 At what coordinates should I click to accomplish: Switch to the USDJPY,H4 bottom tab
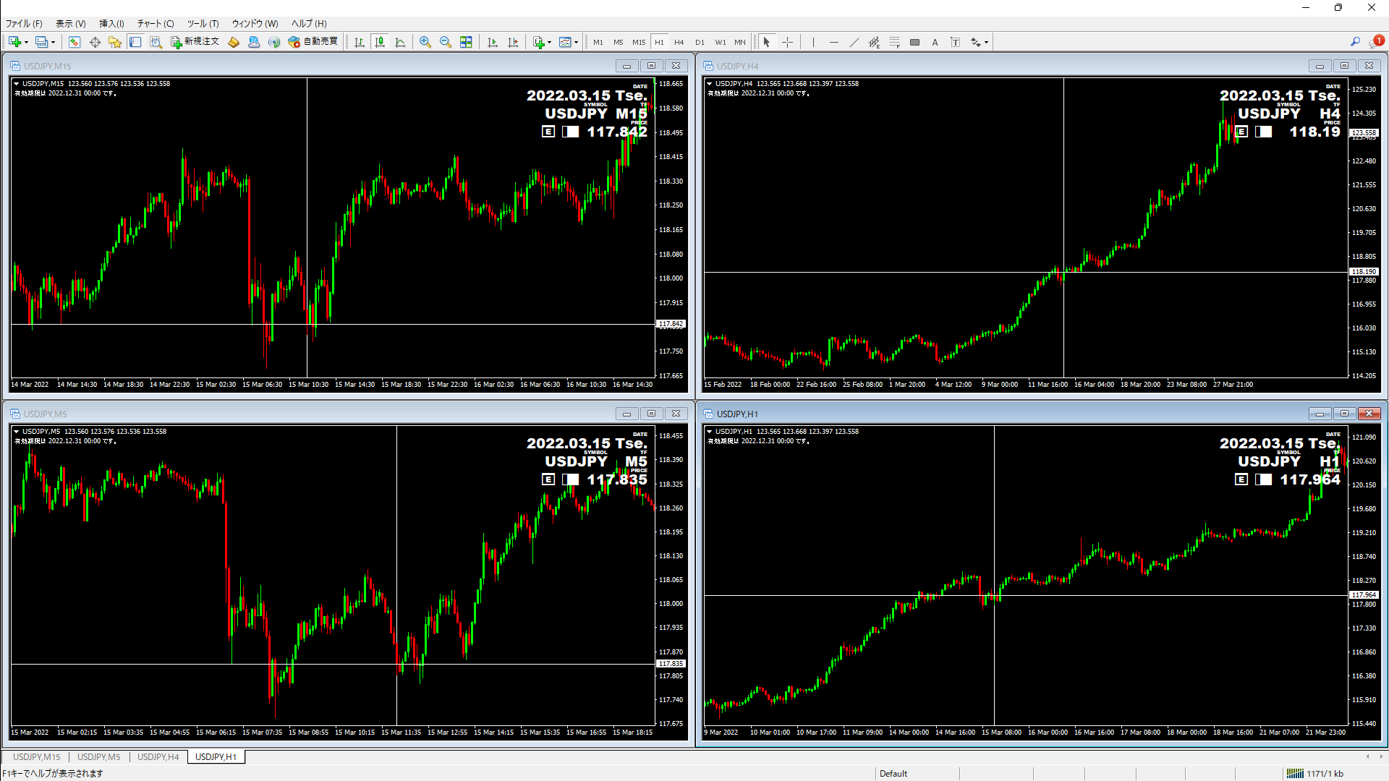pyautogui.click(x=158, y=756)
